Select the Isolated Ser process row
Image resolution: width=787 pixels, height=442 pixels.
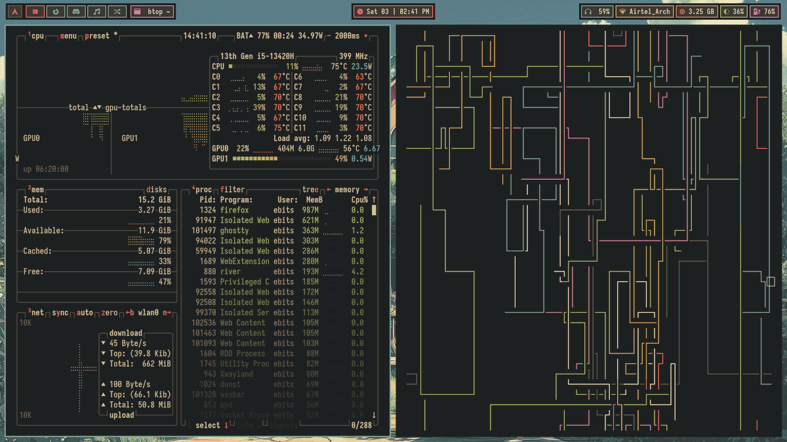(x=281, y=312)
